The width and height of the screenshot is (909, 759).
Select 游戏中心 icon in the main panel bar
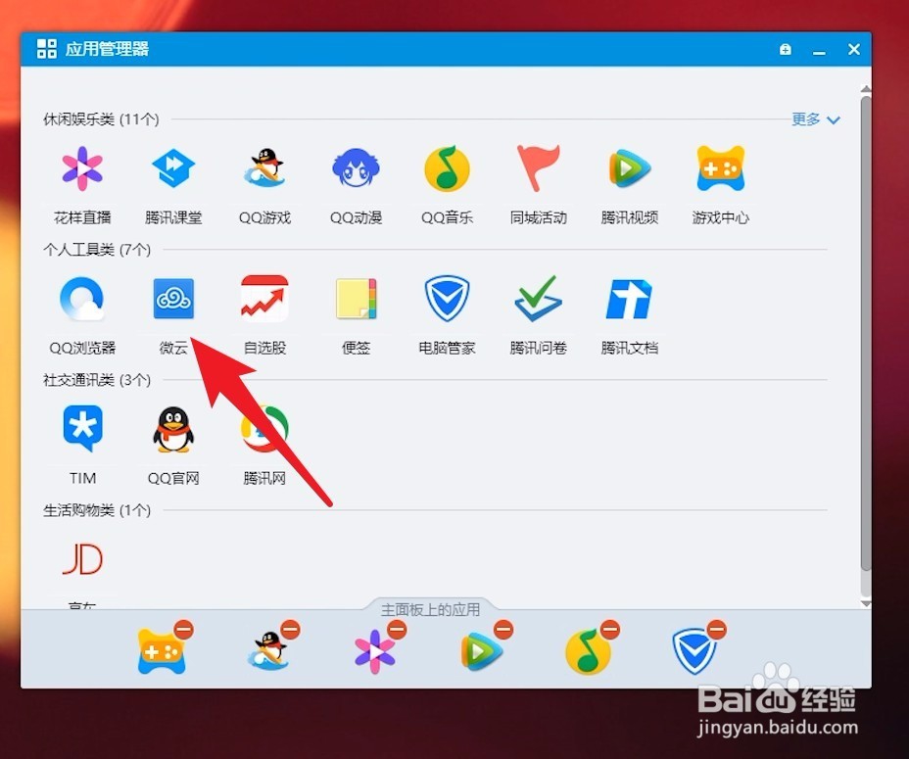click(163, 651)
